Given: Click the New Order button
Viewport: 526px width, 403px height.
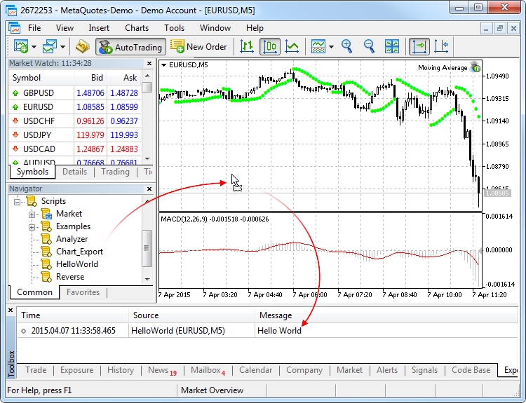Looking at the screenshot, I should point(198,46).
